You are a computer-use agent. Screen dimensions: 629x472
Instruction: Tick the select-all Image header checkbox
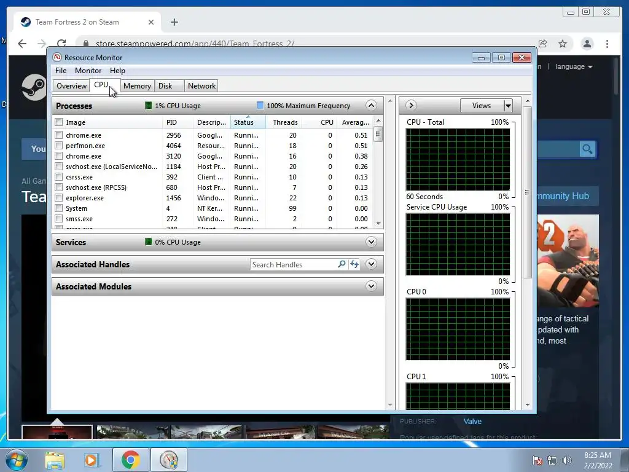59,122
